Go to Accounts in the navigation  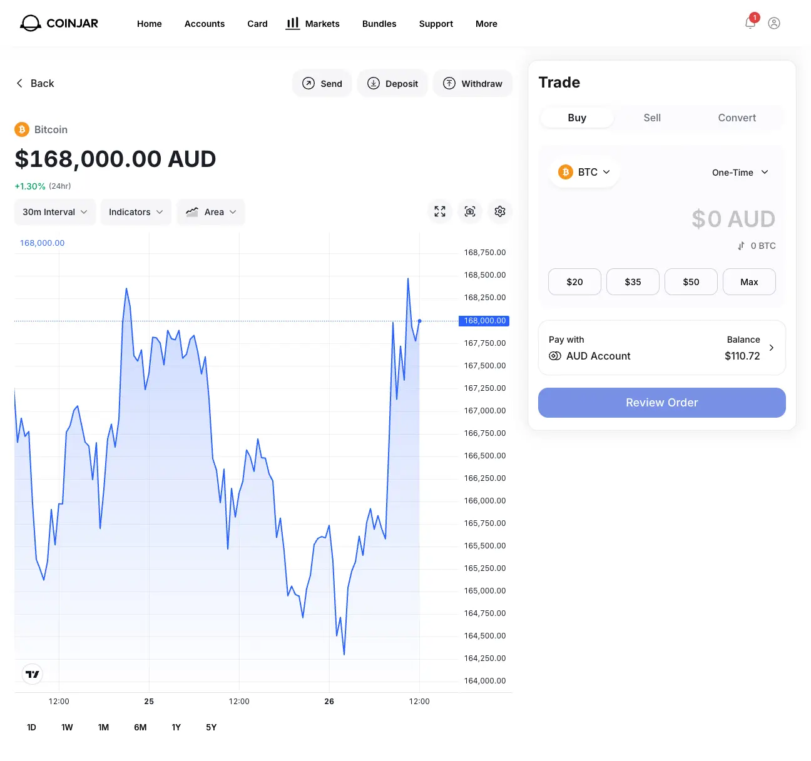coord(204,24)
